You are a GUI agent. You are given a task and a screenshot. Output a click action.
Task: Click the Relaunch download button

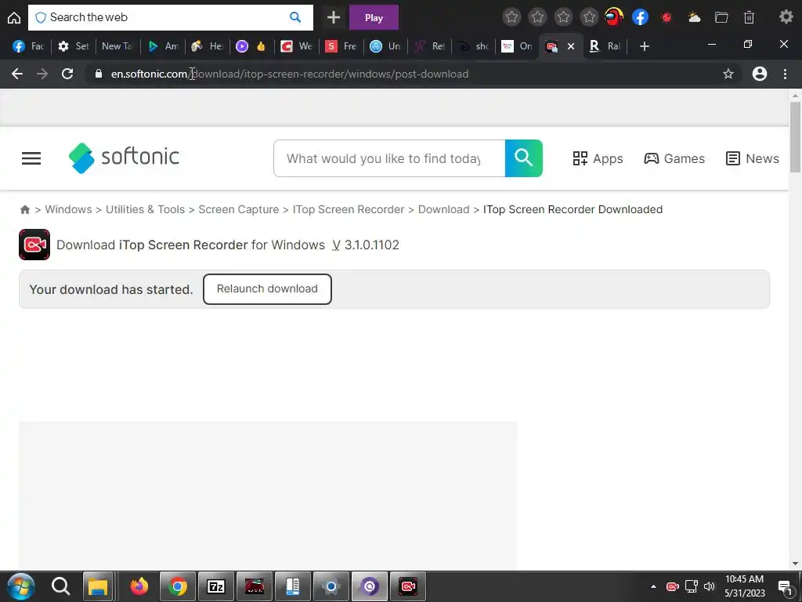(x=267, y=288)
